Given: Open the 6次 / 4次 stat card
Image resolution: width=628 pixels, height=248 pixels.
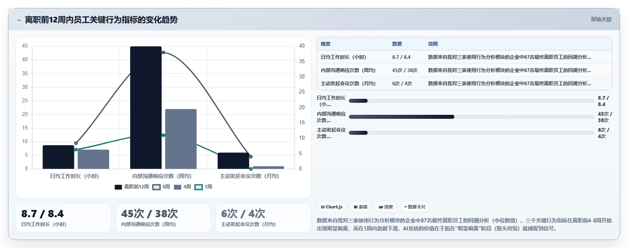Looking at the screenshot, I should click(x=263, y=218).
